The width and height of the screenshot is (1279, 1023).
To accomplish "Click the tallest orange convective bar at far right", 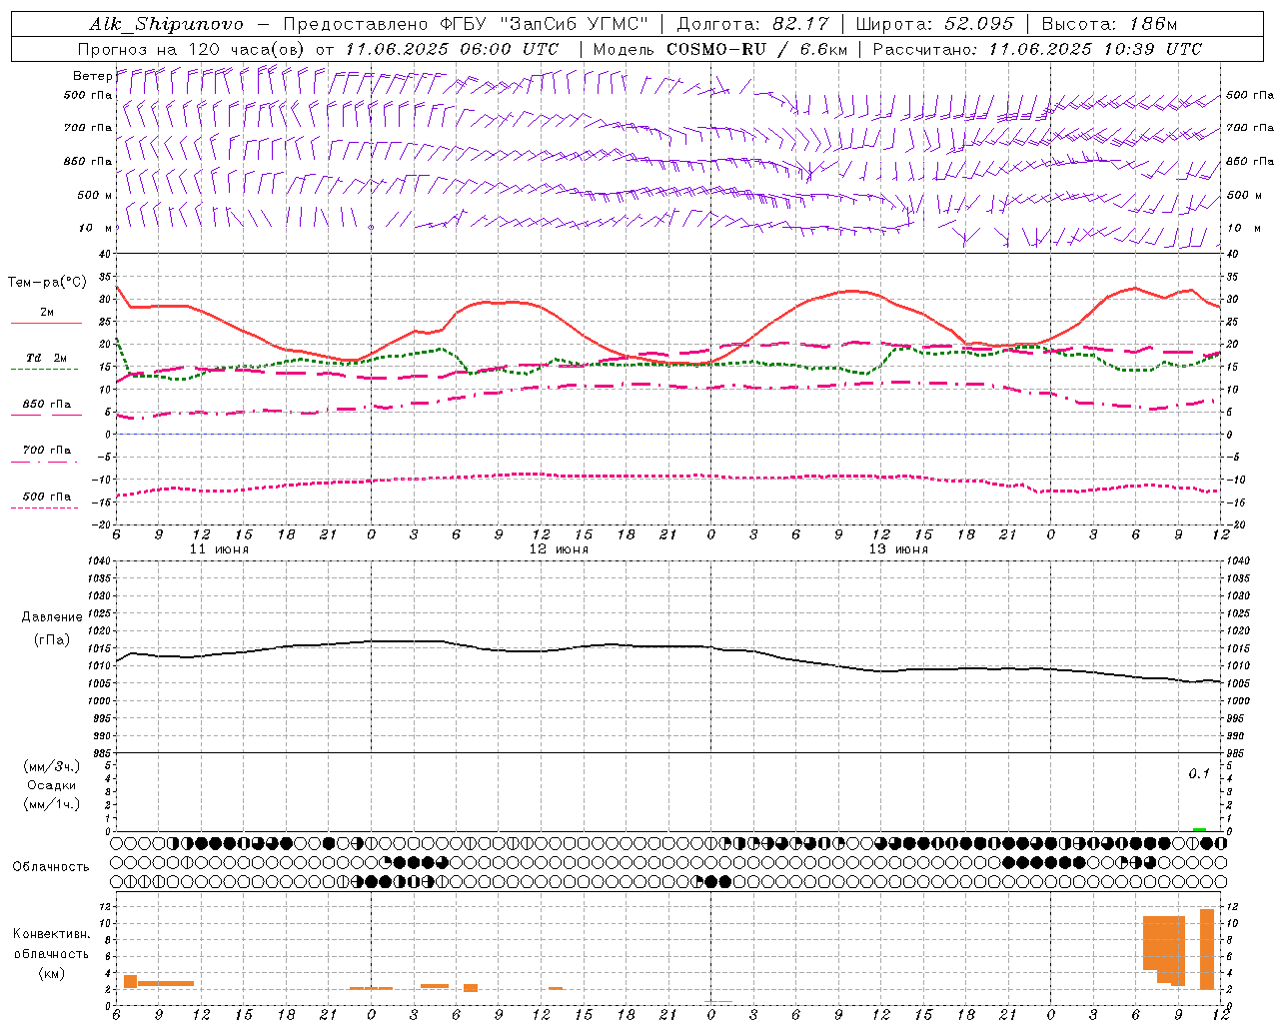I will 1207,948.
